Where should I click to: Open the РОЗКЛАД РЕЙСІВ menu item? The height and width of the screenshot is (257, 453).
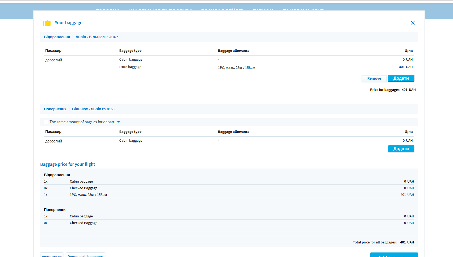coord(222,10)
